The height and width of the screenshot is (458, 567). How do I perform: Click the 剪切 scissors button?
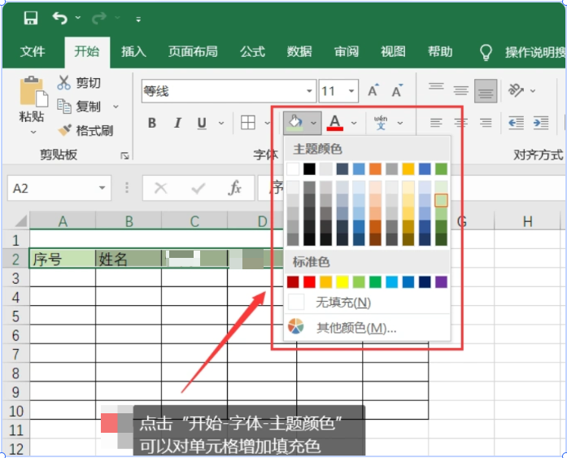[x=79, y=83]
